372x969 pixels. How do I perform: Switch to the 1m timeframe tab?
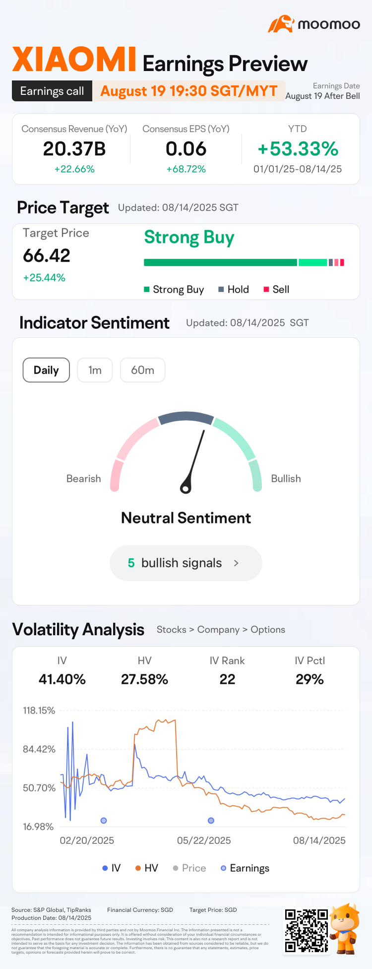(95, 370)
